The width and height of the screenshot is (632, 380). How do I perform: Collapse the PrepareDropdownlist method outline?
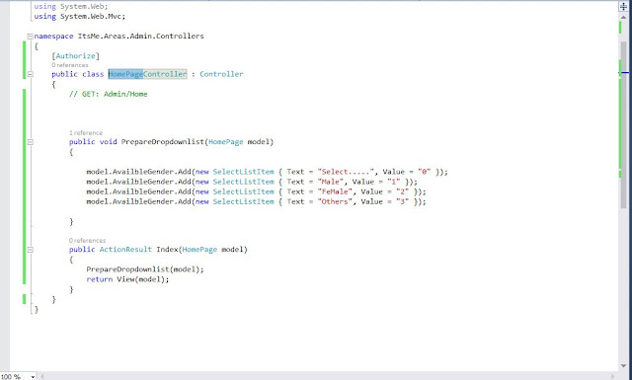point(30,142)
